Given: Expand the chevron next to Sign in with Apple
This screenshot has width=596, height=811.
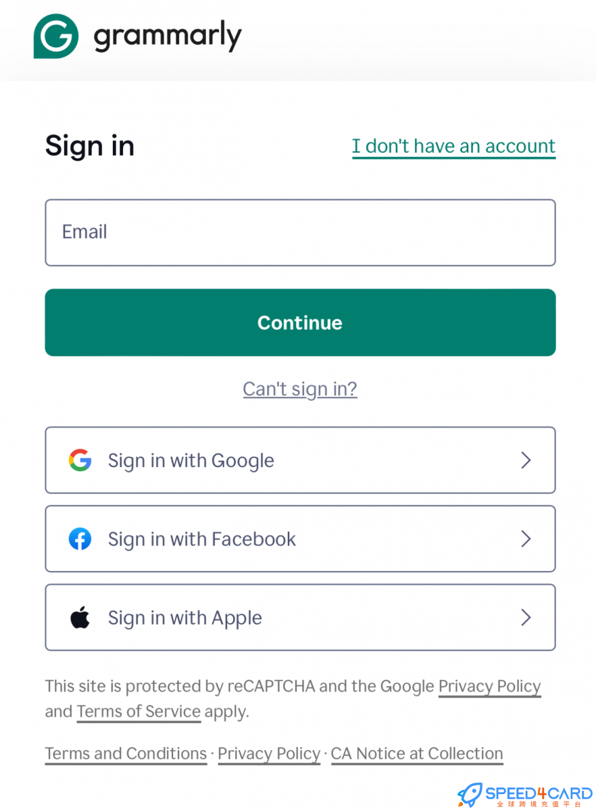Looking at the screenshot, I should 526,617.
